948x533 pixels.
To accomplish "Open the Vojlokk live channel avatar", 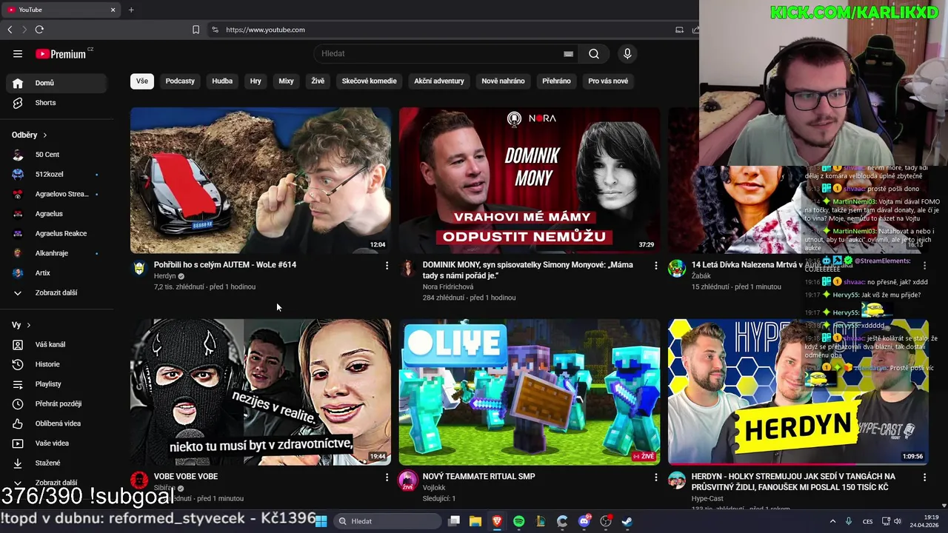I will (x=407, y=480).
